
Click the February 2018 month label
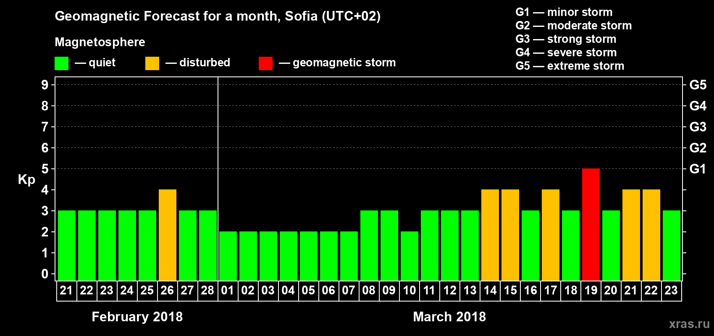point(137,317)
